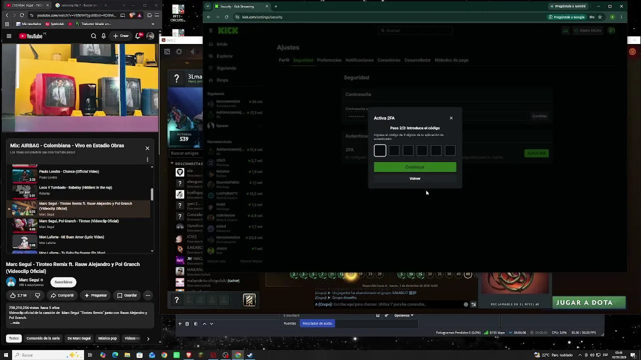This screenshot has width=641, height=360.
Task: Open more actions ellipsis under video
Action: [148, 295]
